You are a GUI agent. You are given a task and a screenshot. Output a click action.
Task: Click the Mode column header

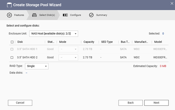[63, 42]
